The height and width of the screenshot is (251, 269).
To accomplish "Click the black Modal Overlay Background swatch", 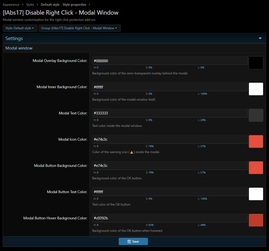I will [256, 63].
